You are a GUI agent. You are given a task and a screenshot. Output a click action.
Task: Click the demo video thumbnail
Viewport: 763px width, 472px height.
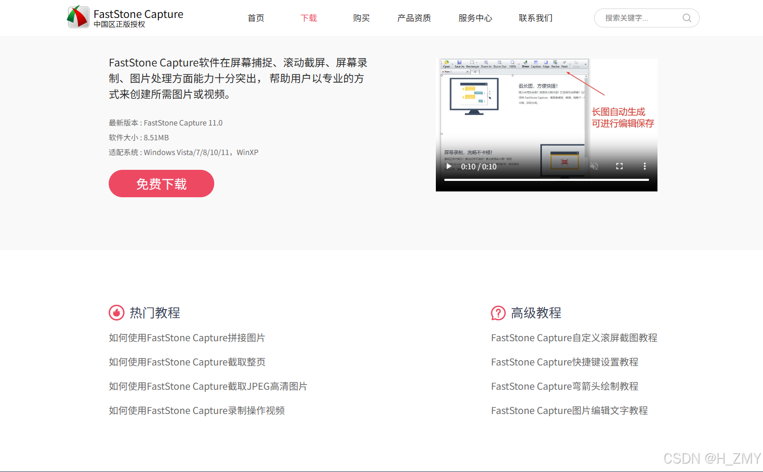click(547, 125)
